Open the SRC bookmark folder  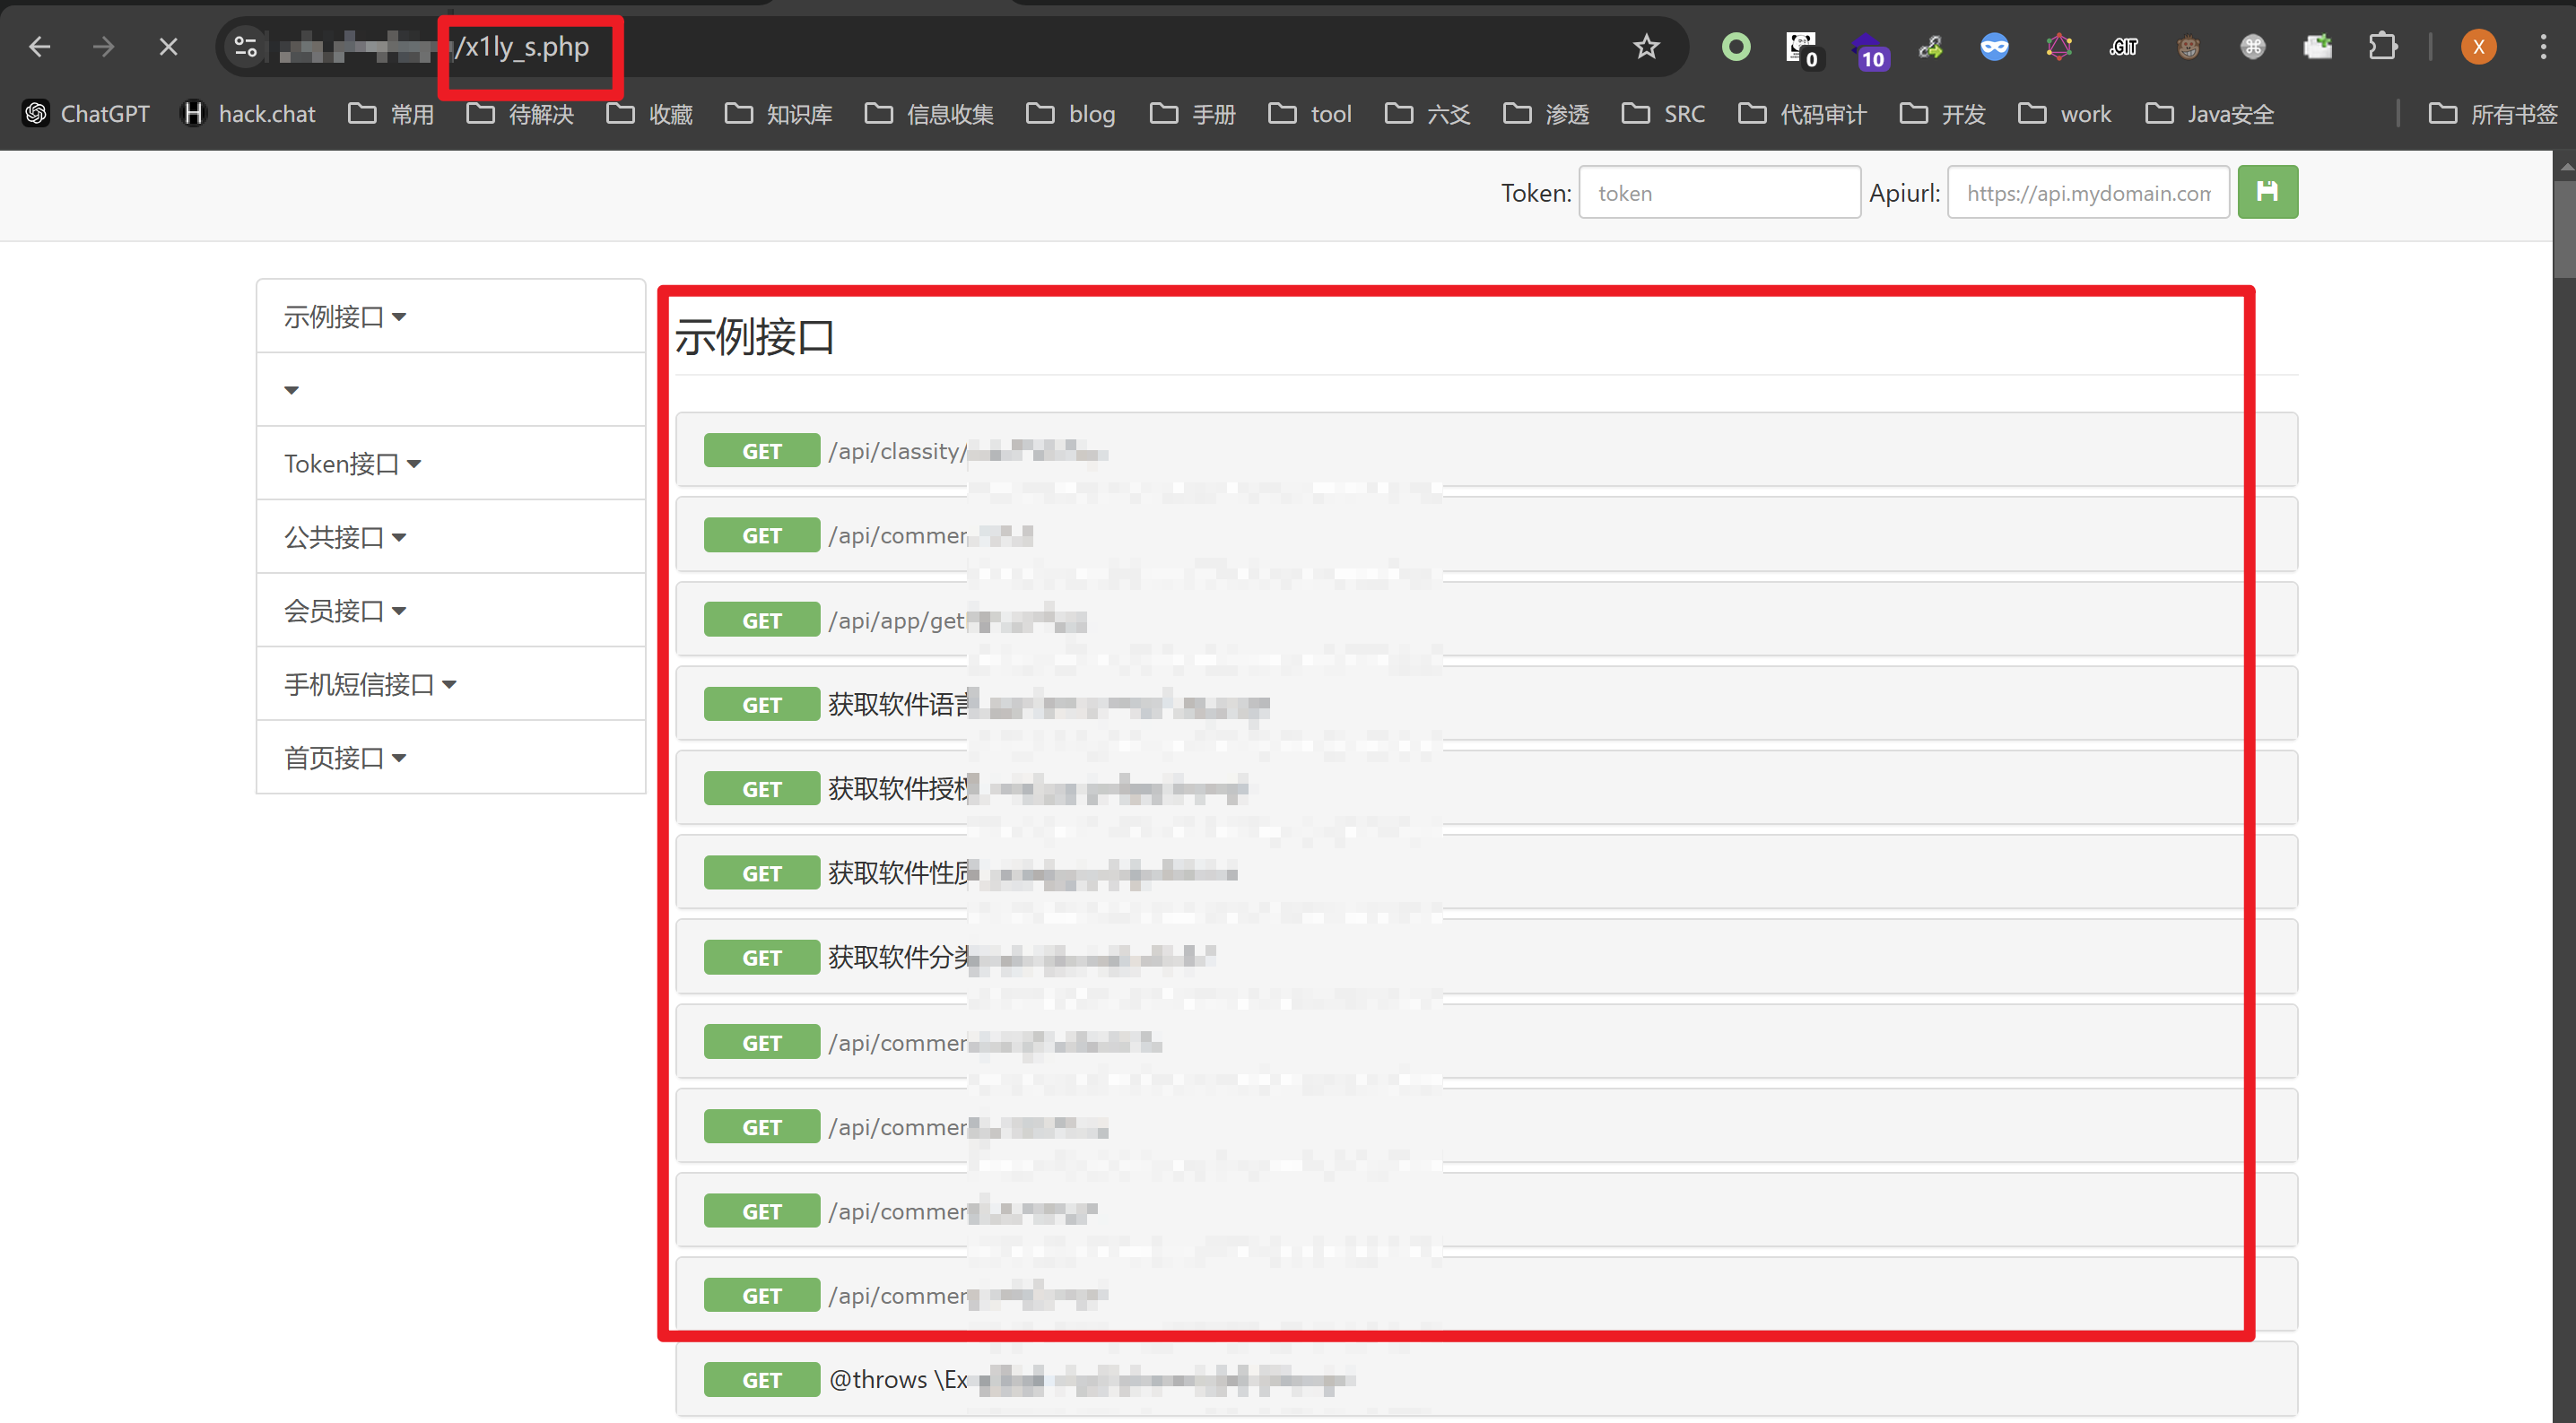pyautogui.click(x=1664, y=114)
